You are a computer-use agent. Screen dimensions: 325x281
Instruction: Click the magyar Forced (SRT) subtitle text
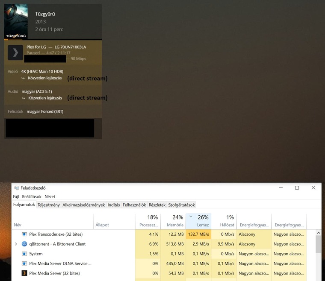pyautogui.click(x=45, y=111)
